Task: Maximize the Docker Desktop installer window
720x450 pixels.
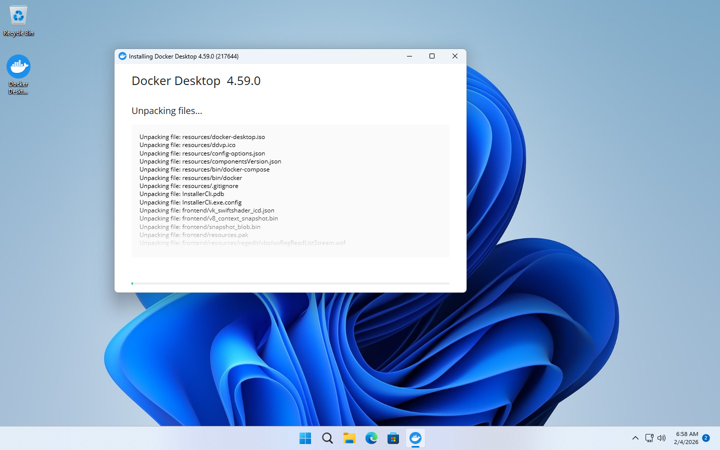Action: point(432,56)
